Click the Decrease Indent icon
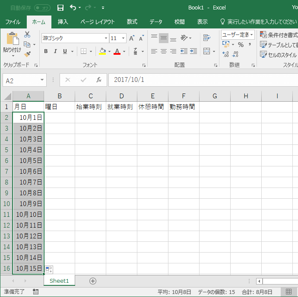This screenshot has height=297, width=298. point(184,51)
